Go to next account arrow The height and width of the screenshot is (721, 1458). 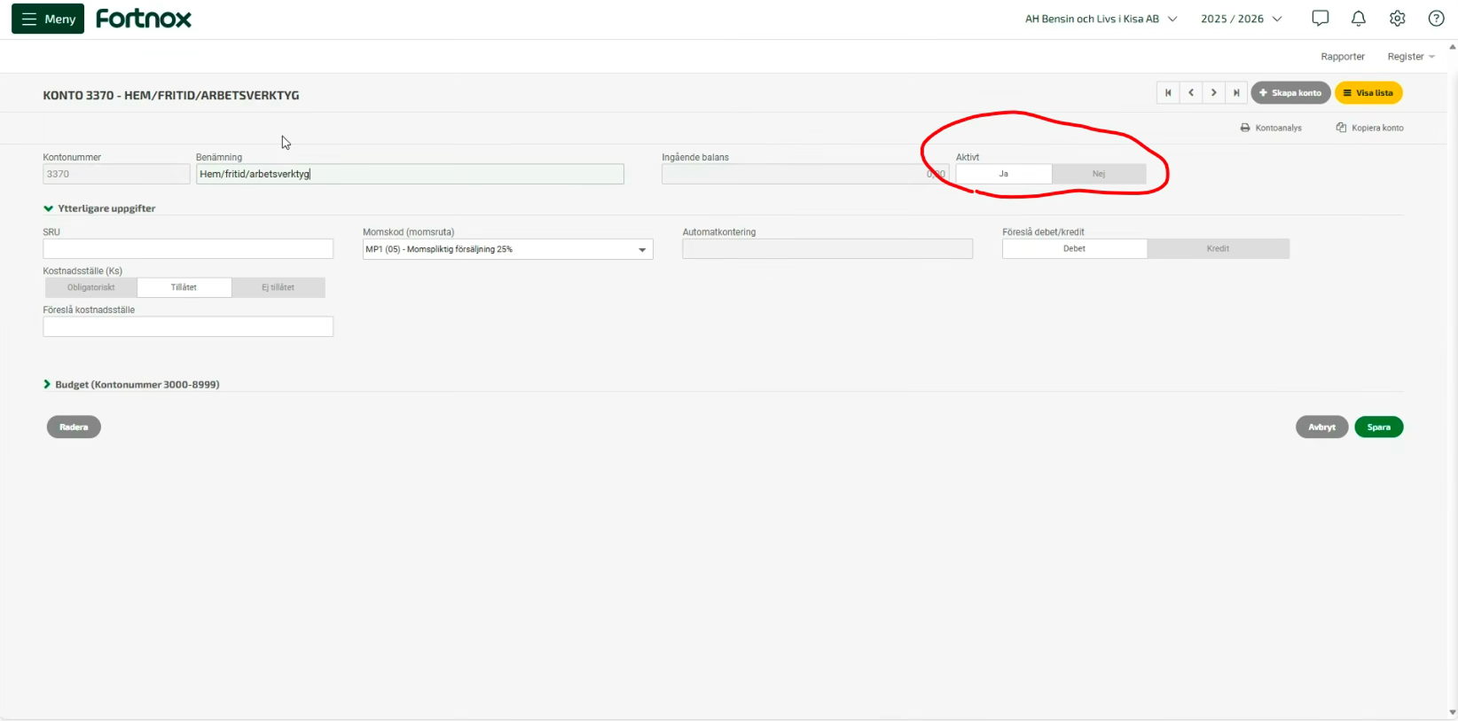point(1214,93)
